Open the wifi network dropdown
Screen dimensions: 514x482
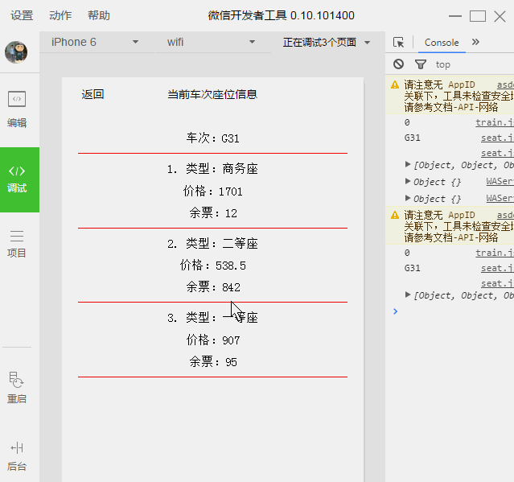click(x=212, y=43)
